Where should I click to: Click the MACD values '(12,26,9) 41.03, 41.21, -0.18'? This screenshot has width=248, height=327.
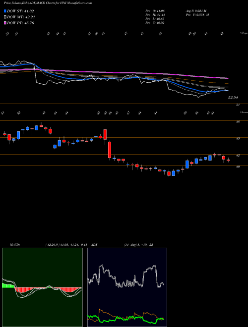click(x=67, y=245)
